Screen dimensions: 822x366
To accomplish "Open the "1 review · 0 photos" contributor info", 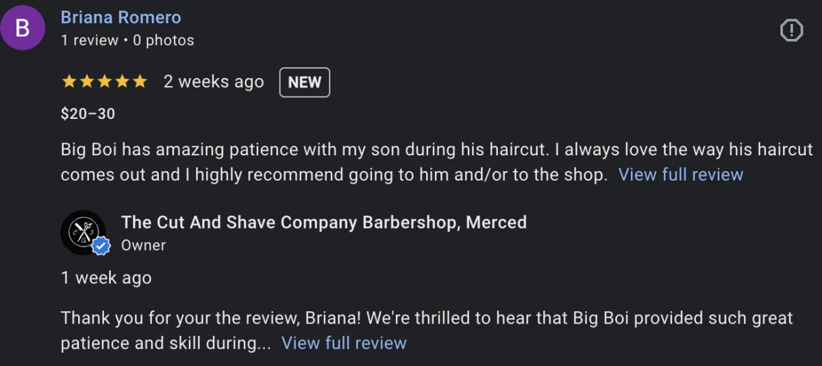I will point(127,40).
